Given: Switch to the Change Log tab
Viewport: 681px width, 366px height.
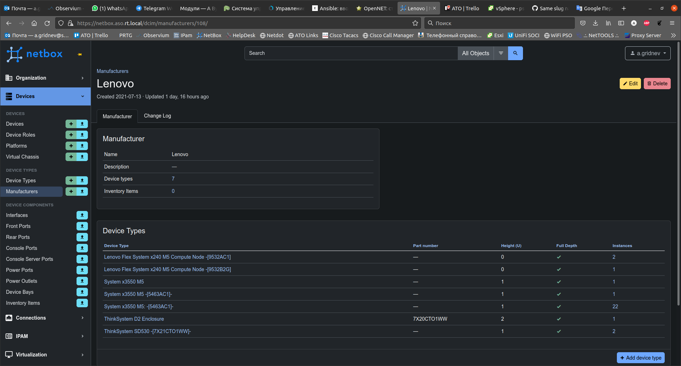Looking at the screenshot, I should 157,116.
